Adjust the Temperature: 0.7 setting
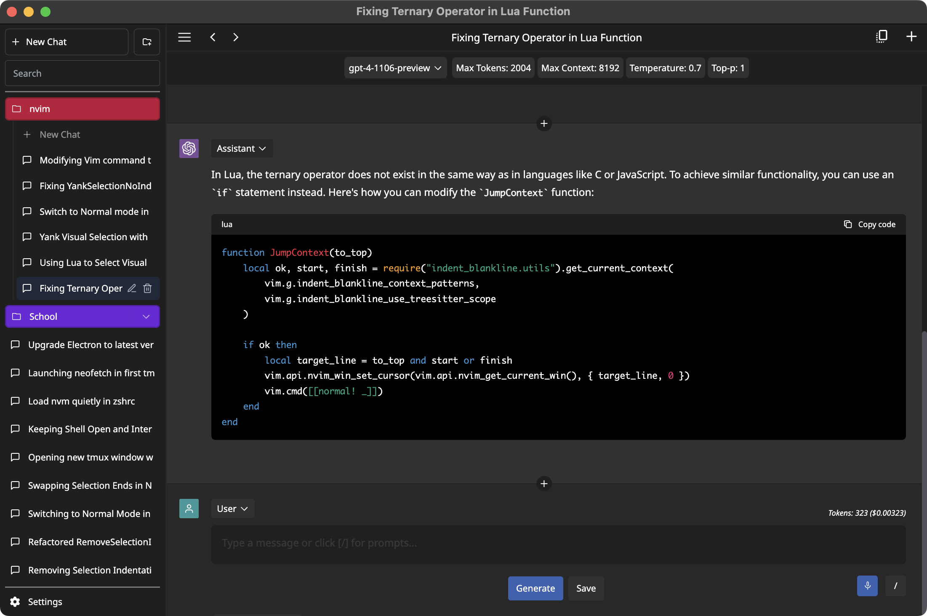This screenshot has height=616, width=927. pos(665,68)
